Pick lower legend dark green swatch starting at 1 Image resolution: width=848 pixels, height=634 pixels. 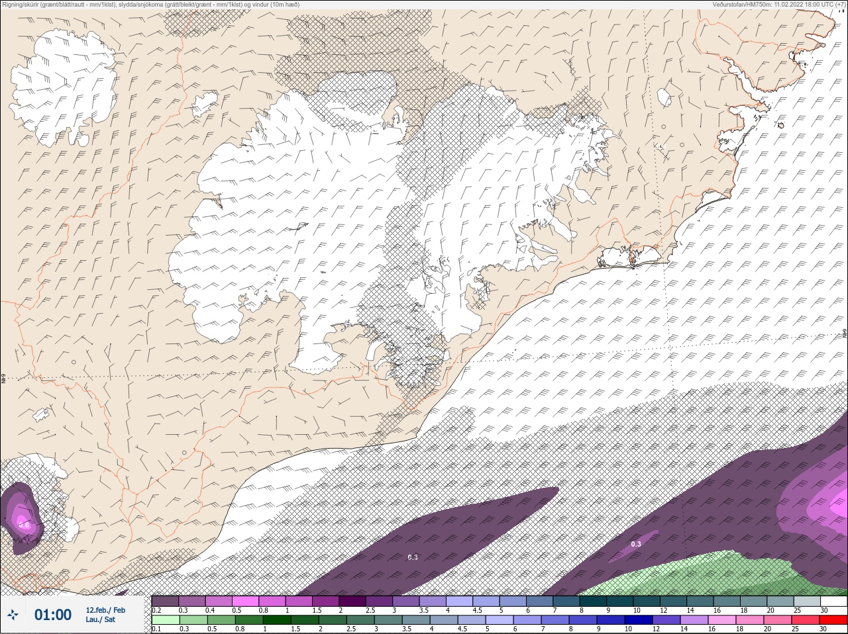tap(277, 620)
